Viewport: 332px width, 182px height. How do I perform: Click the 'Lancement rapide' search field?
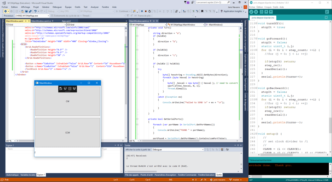point(210,2)
